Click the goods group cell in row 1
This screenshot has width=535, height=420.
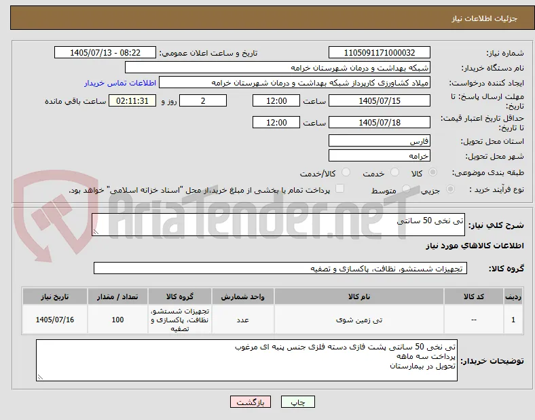pos(180,320)
